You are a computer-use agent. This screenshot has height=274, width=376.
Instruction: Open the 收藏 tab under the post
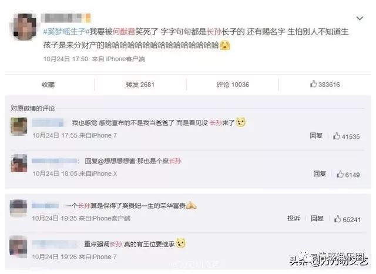point(48,85)
